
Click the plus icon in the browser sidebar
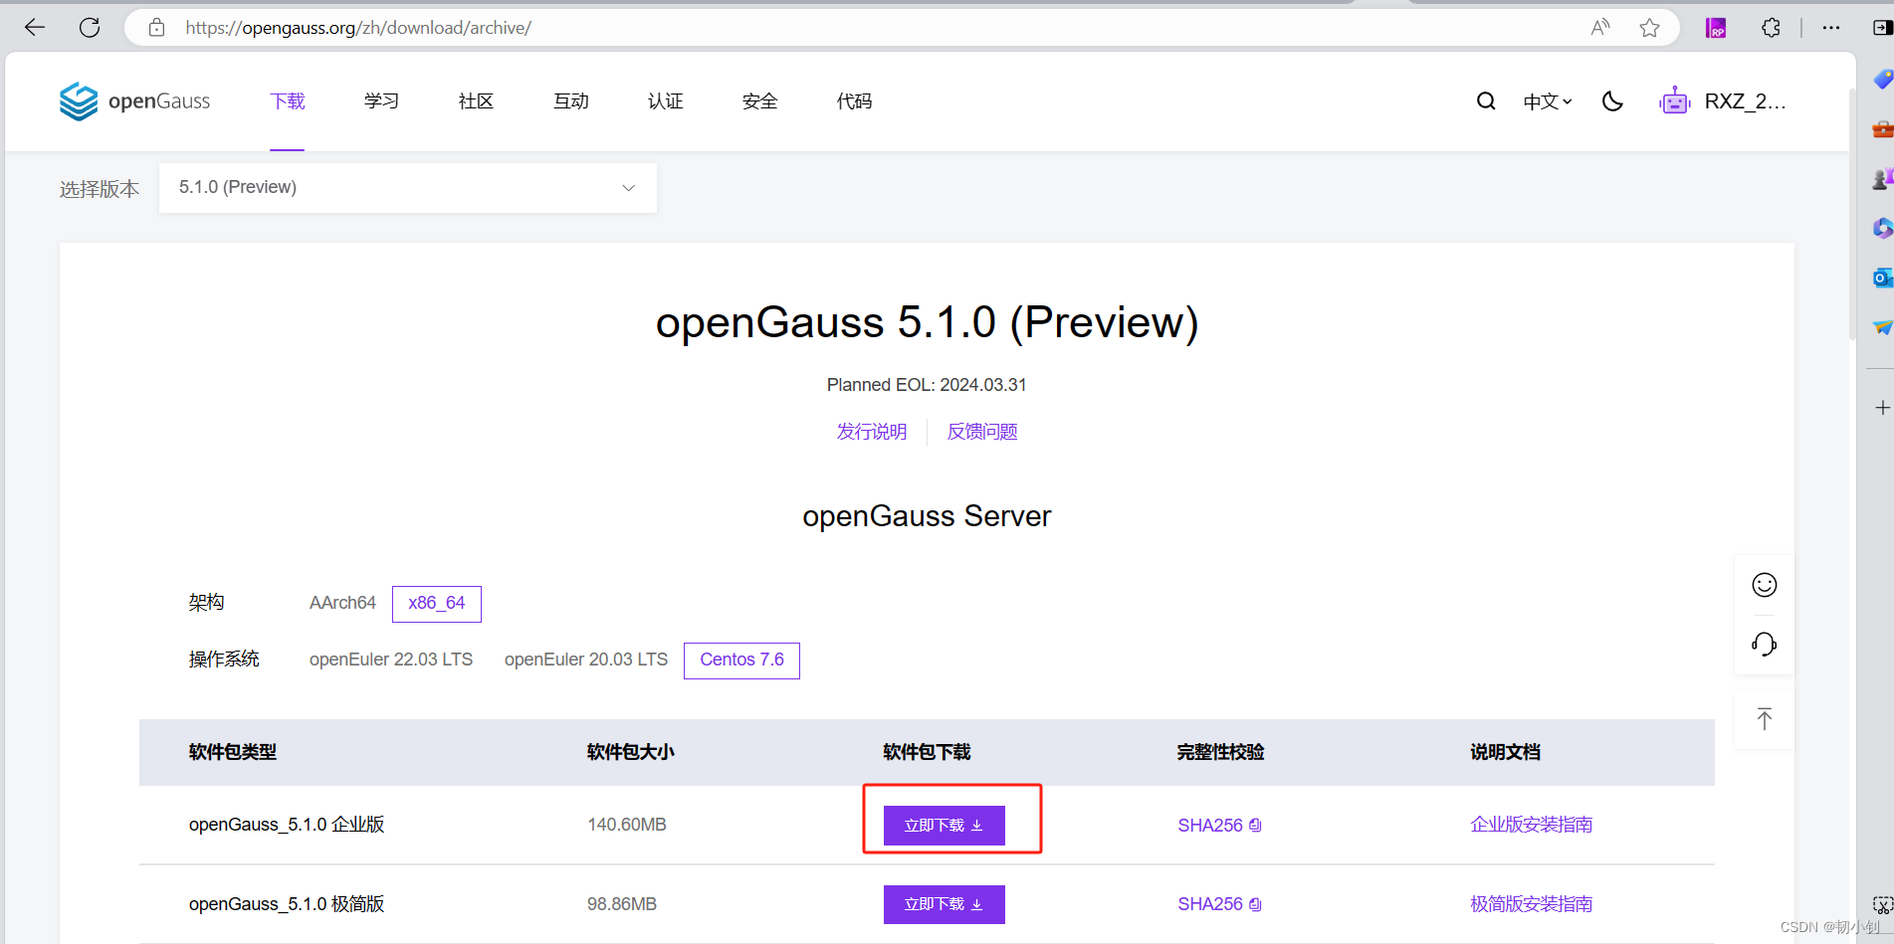coord(1881,408)
